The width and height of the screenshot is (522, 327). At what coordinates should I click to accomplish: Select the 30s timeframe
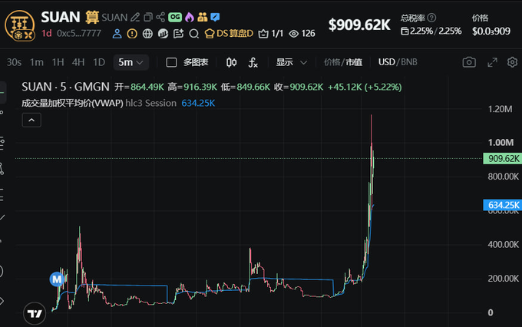[14, 62]
